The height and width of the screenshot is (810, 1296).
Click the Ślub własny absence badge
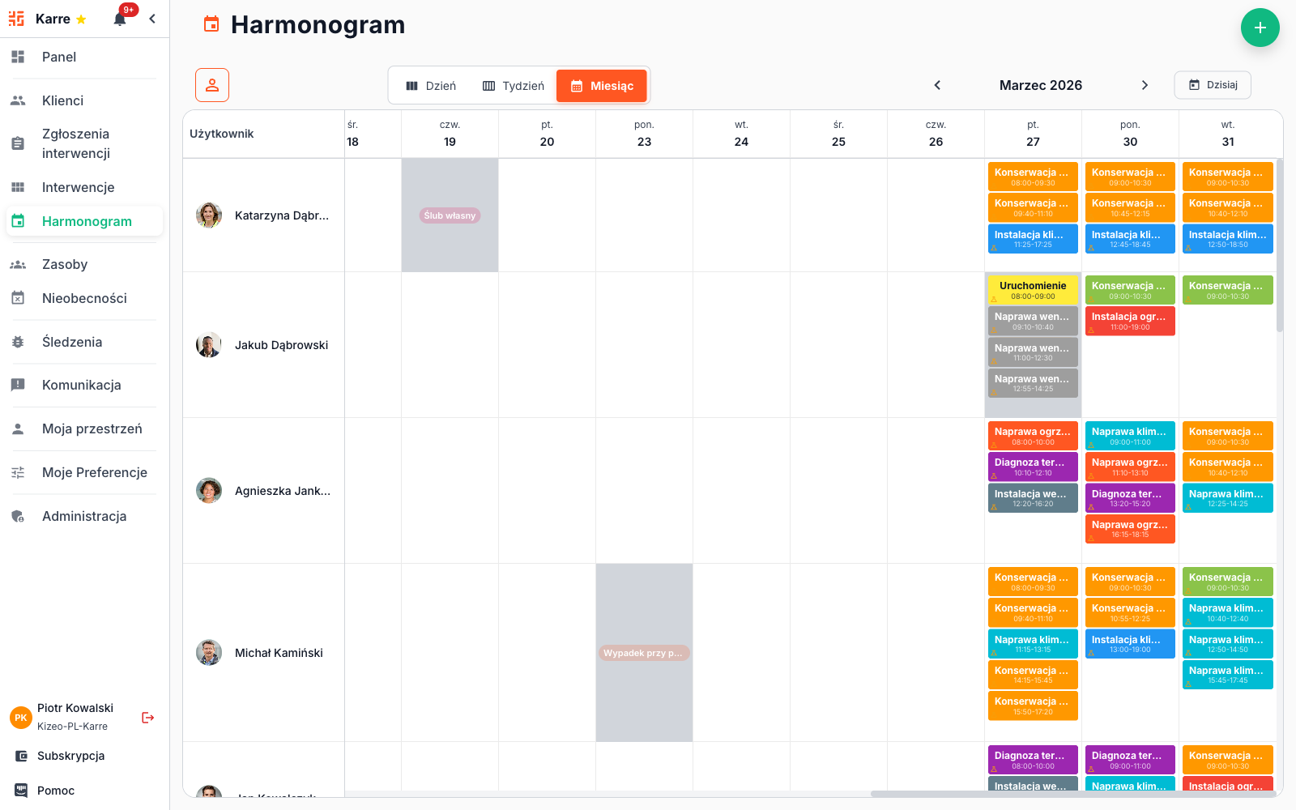coord(450,215)
